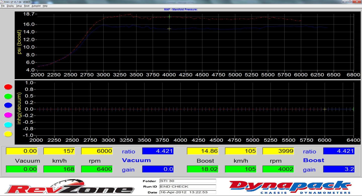The height and width of the screenshot is (196, 362).
Task: Open the Autoplot menu
Action: [36, 6]
